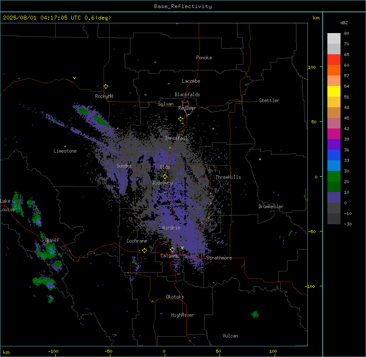
Task: Click the Limestone label
Action: click(x=65, y=151)
